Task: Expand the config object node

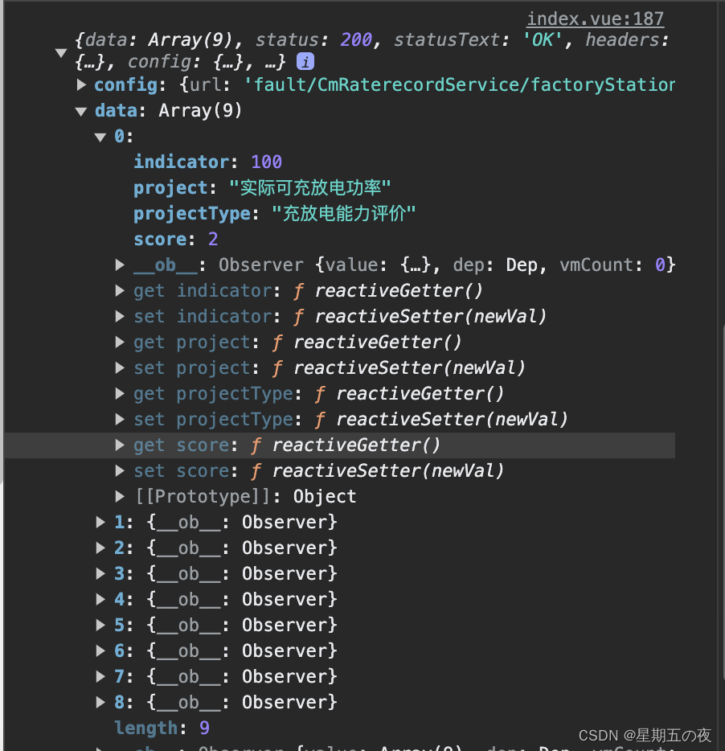Action: point(81,84)
